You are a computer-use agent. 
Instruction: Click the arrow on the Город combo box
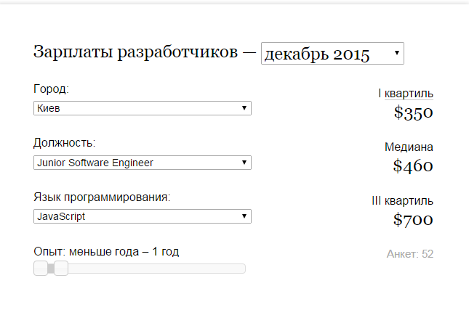pyautogui.click(x=245, y=108)
